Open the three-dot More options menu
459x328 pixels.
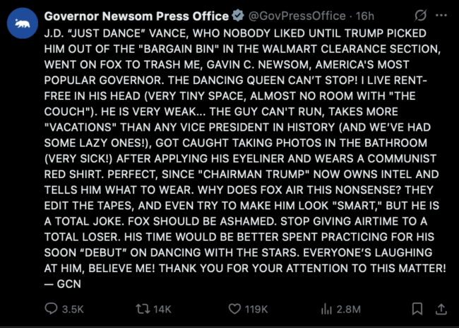[441, 16]
